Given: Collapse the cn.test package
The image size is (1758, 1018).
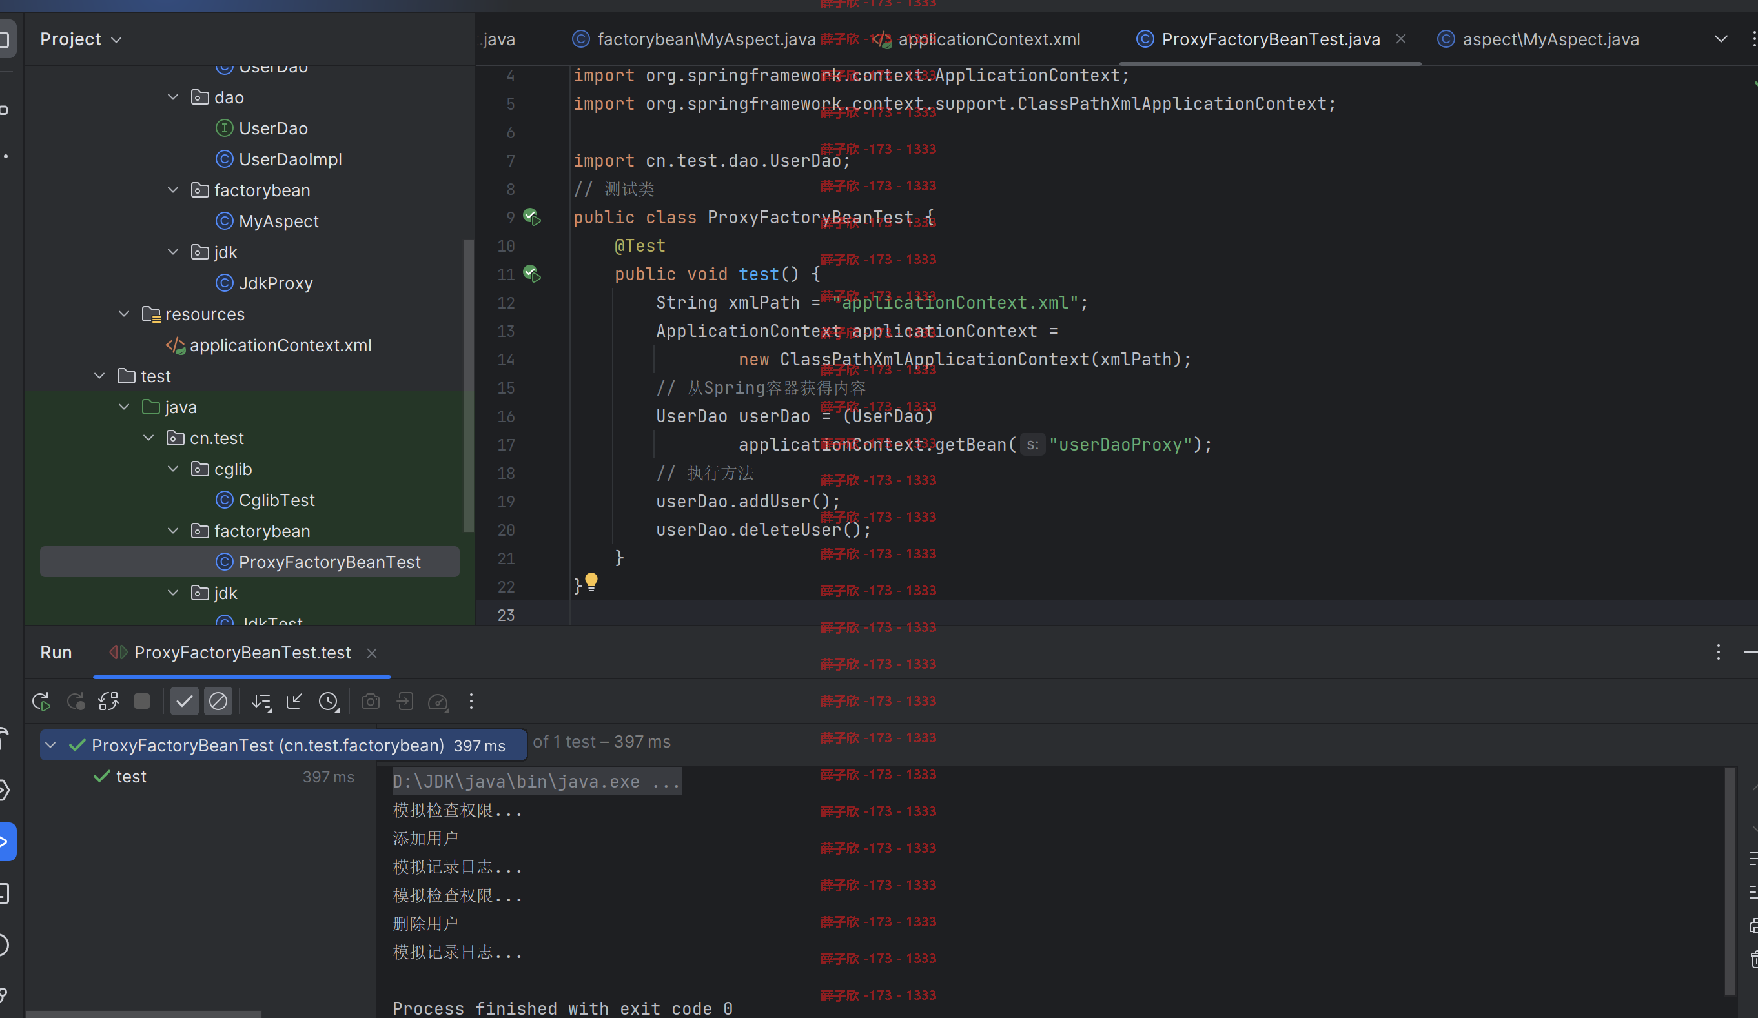Looking at the screenshot, I should (x=148, y=438).
